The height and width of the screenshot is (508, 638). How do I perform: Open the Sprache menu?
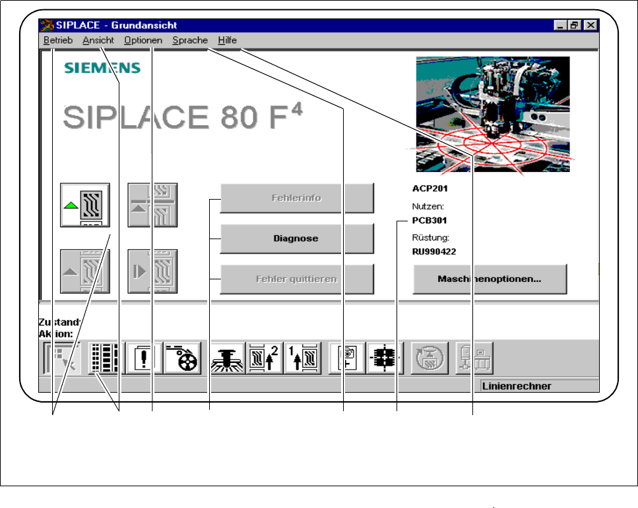click(x=190, y=40)
